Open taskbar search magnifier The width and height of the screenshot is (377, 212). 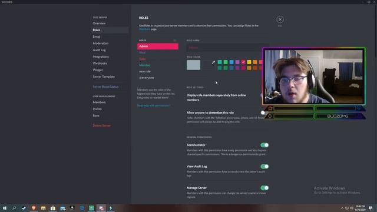coord(14,208)
